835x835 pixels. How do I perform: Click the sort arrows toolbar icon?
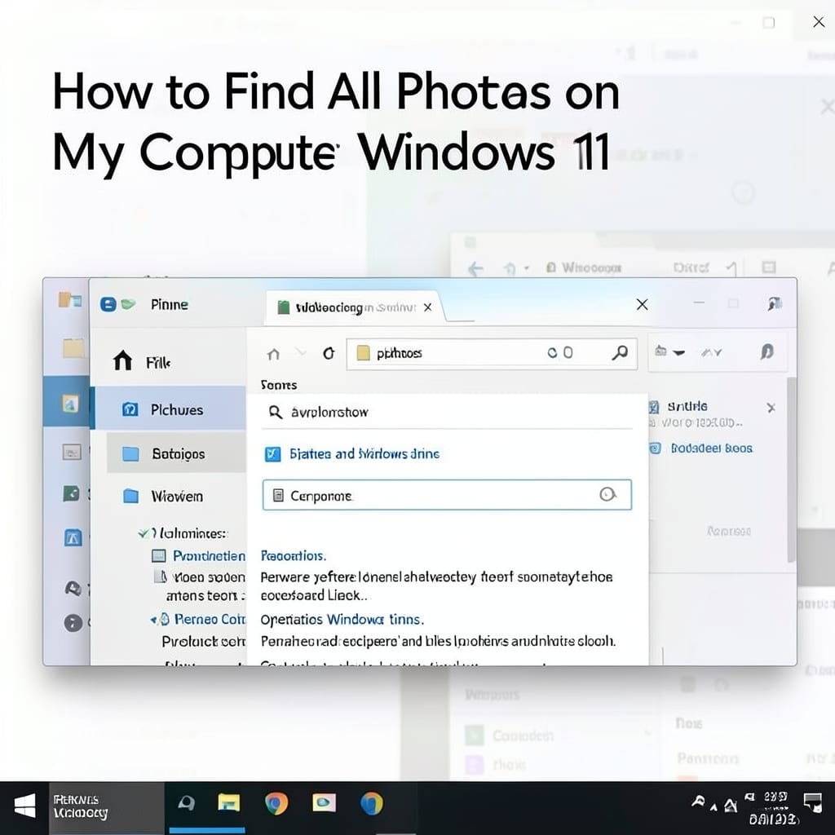click(x=711, y=352)
